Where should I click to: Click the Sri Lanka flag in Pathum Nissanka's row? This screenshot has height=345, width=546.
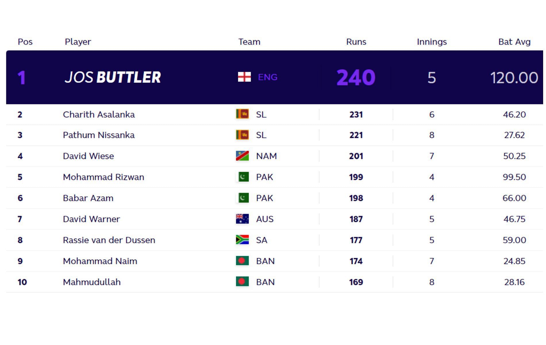pos(242,135)
